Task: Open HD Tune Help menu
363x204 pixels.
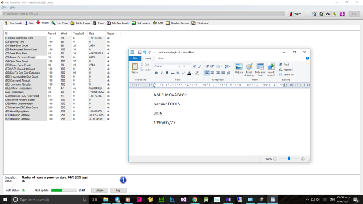Action: point(12,7)
